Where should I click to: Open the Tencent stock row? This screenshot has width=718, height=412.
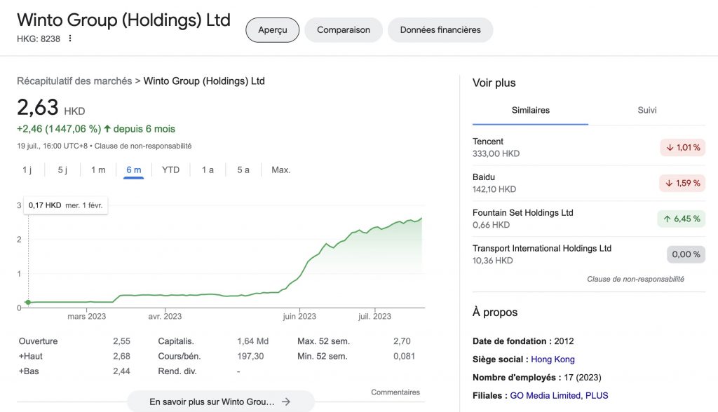pyautogui.click(x=589, y=147)
